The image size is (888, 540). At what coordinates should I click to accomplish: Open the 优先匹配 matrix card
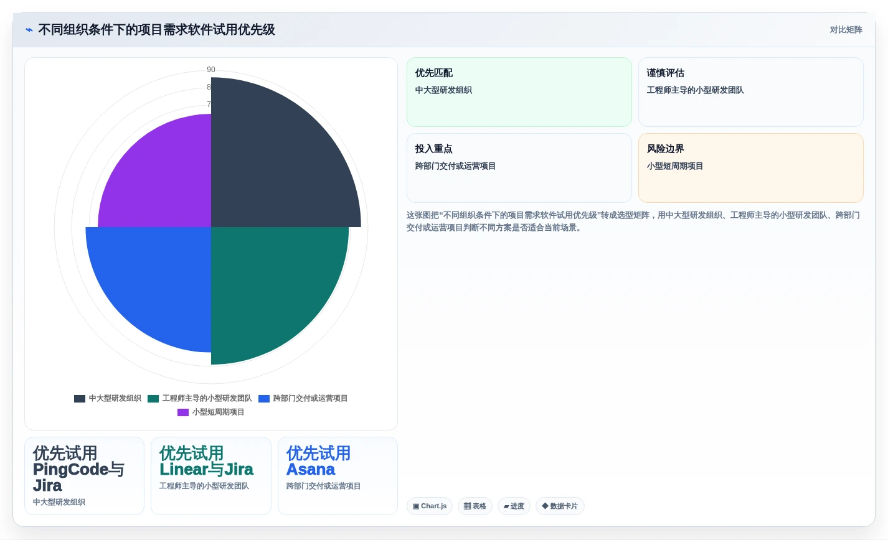[x=519, y=92]
